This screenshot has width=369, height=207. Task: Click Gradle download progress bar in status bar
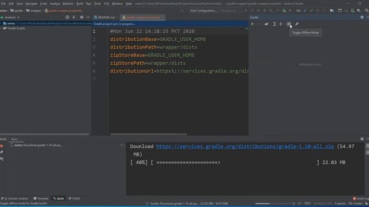(x=273, y=204)
